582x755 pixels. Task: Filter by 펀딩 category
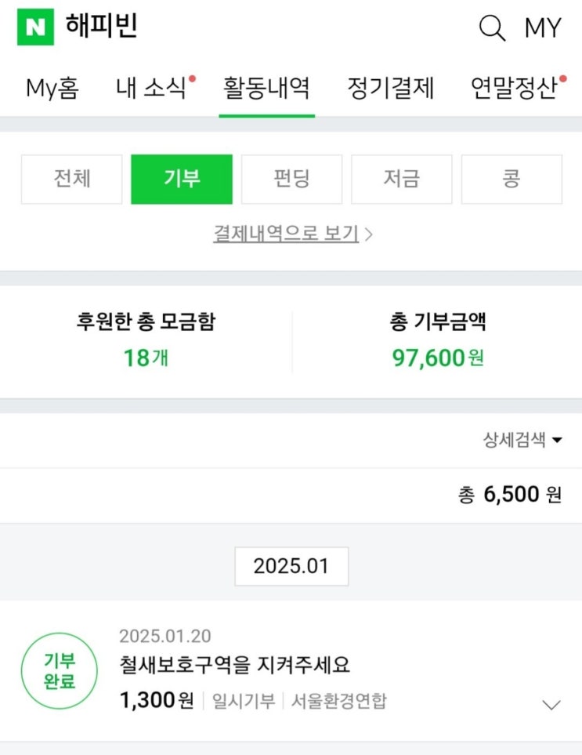click(291, 179)
